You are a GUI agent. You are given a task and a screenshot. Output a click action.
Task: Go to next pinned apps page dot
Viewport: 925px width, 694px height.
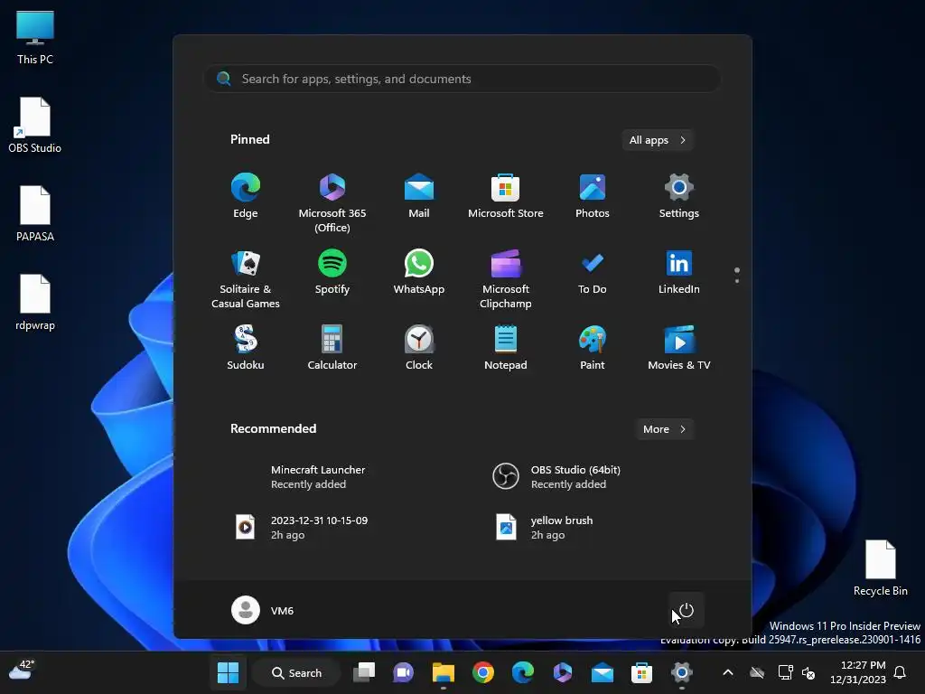click(x=737, y=281)
